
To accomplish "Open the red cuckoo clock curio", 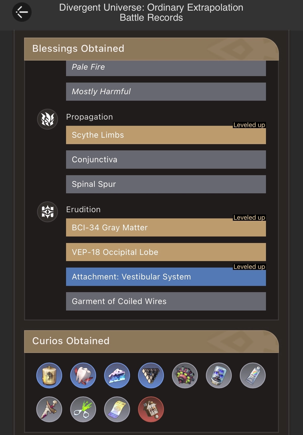I will [x=151, y=409].
